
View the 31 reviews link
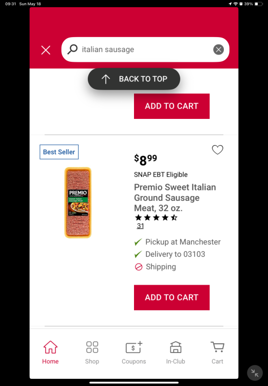[x=140, y=226]
